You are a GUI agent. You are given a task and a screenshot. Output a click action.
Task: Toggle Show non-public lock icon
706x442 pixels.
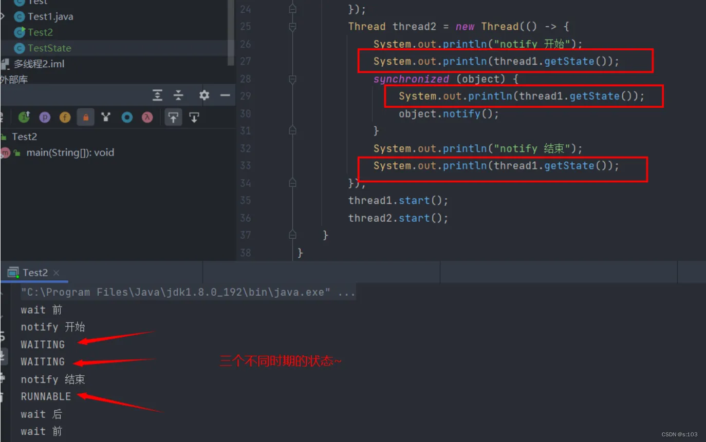[85, 117]
